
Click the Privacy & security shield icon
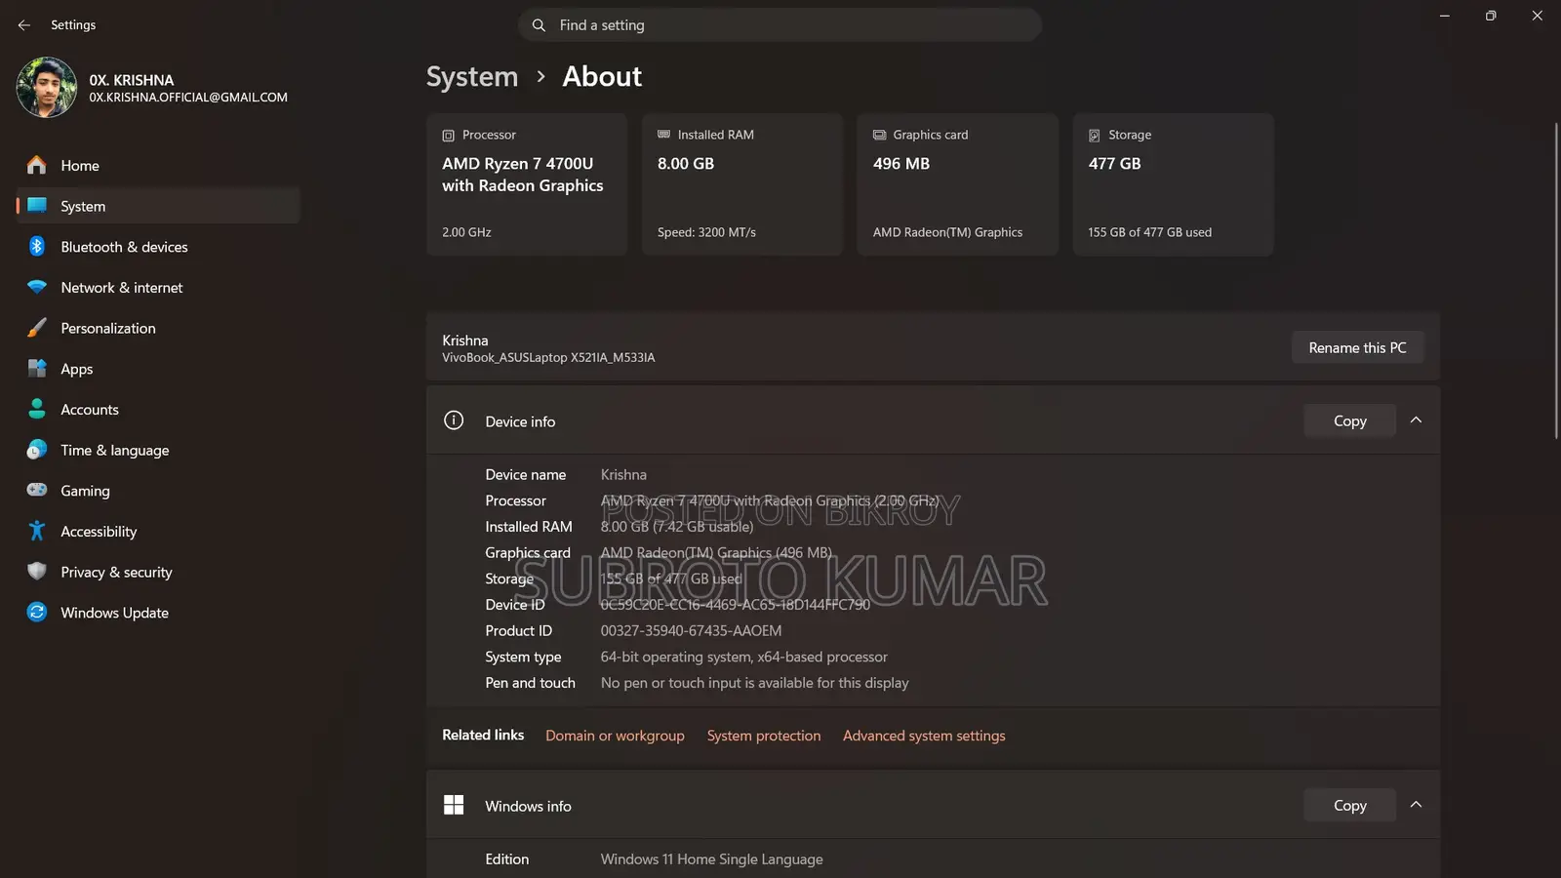[x=36, y=572]
